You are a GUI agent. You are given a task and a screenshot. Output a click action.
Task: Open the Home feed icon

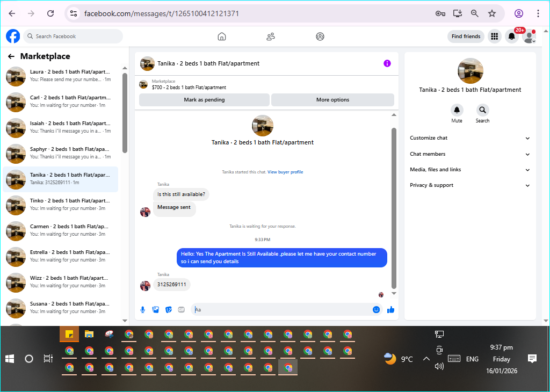222,37
